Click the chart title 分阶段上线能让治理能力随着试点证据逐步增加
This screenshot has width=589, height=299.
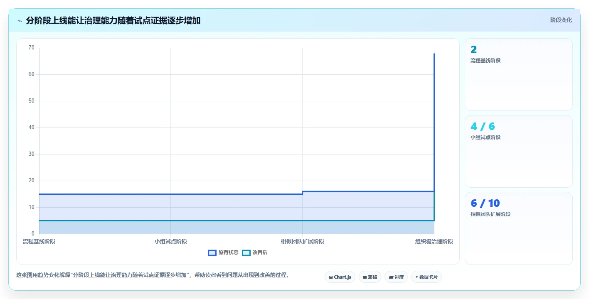[x=113, y=20]
